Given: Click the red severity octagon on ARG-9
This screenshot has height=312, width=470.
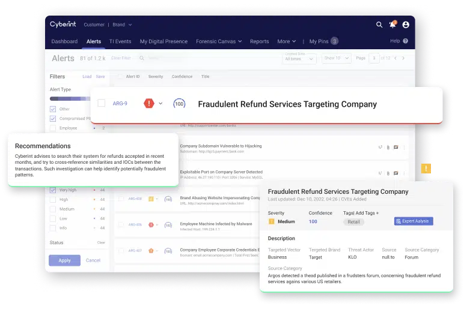Looking at the screenshot, I should click(x=149, y=104).
